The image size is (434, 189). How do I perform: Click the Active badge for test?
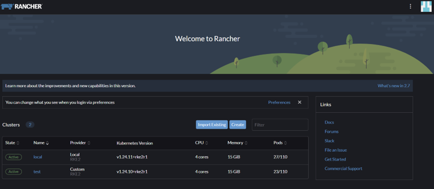(x=14, y=171)
